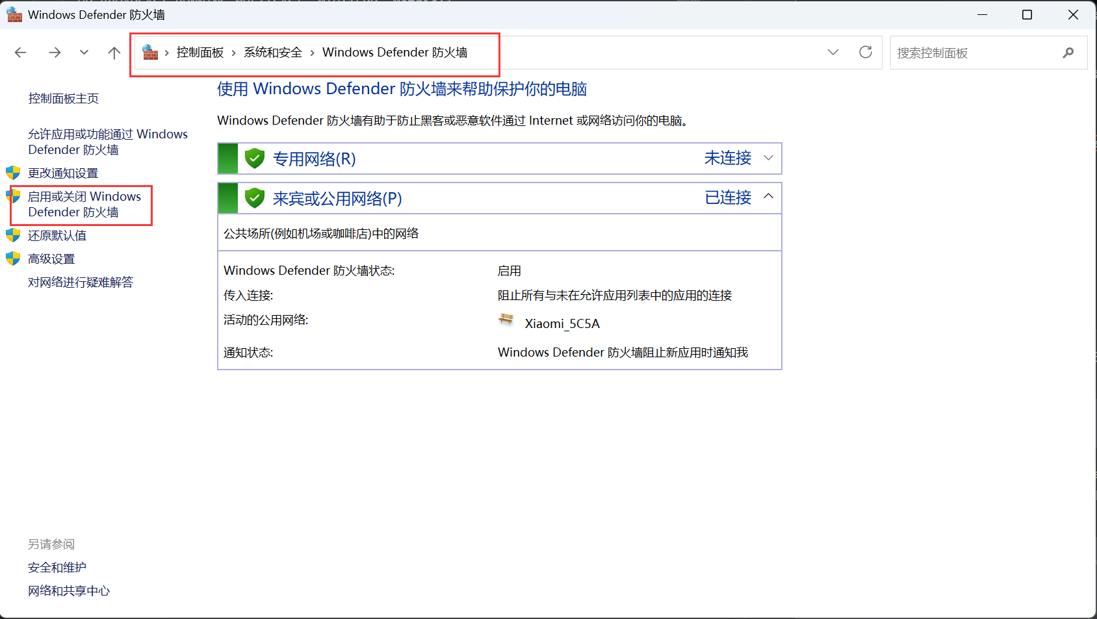Image resolution: width=1097 pixels, height=619 pixels.
Task: Expand breadcrumb chevron after 控制面板
Action: 234,53
